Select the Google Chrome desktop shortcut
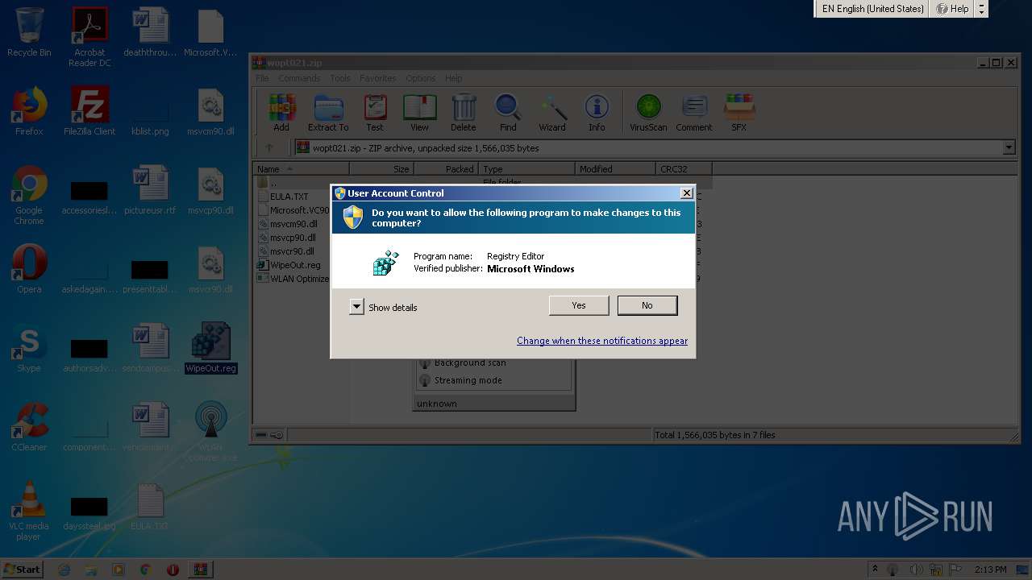The width and height of the screenshot is (1032, 580). click(29, 195)
